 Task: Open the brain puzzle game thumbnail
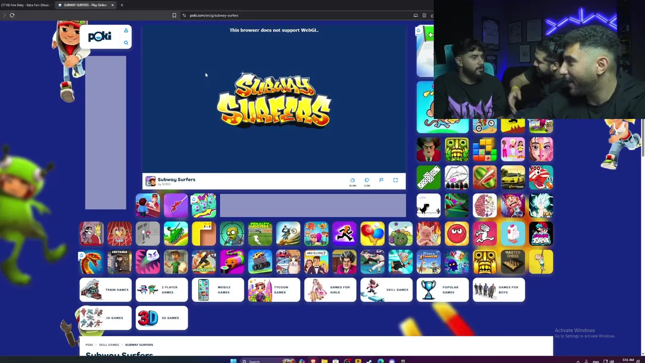[x=485, y=205]
